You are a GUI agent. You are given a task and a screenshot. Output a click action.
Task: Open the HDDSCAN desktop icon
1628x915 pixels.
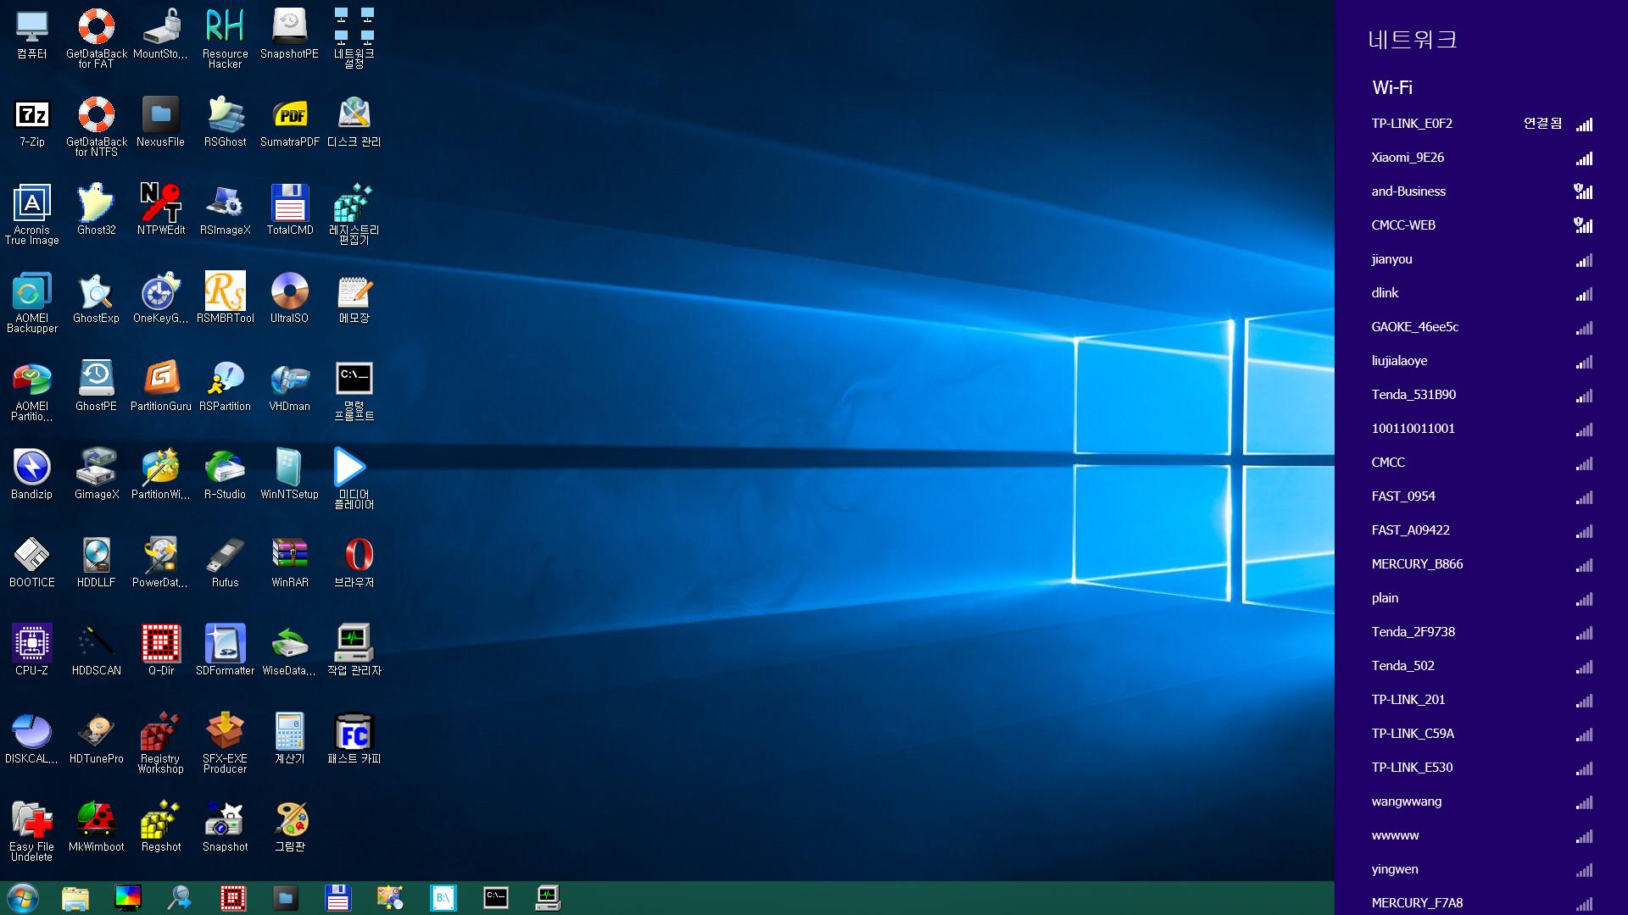tap(97, 651)
